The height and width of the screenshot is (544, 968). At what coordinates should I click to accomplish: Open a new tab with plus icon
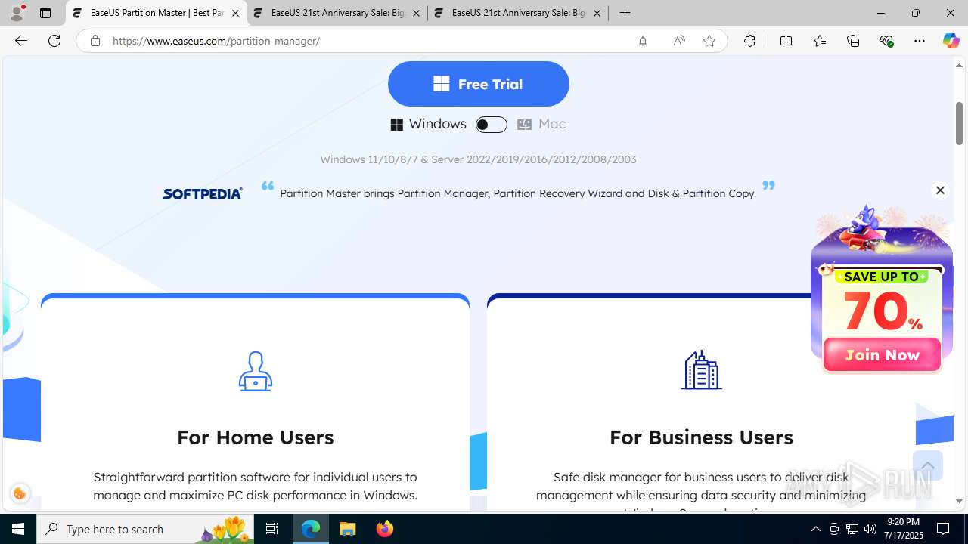click(625, 13)
